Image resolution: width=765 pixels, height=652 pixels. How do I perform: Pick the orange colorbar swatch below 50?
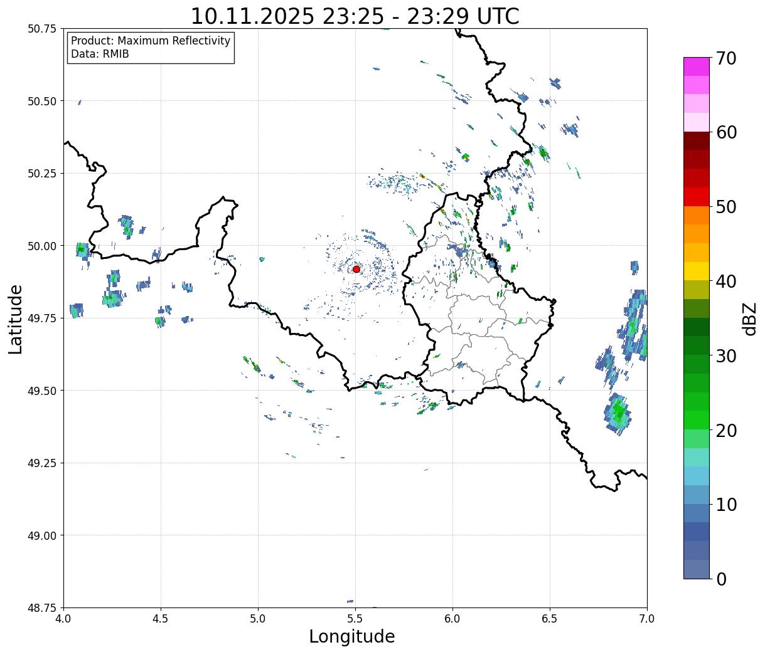coord(697,216)
